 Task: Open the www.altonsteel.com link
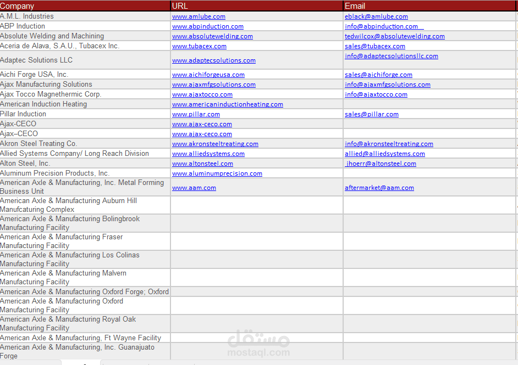(x=202, y=164)
